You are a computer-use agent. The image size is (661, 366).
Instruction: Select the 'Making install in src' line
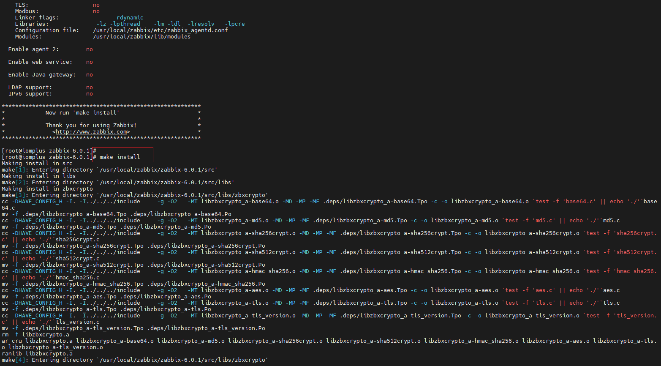point(37,164)
